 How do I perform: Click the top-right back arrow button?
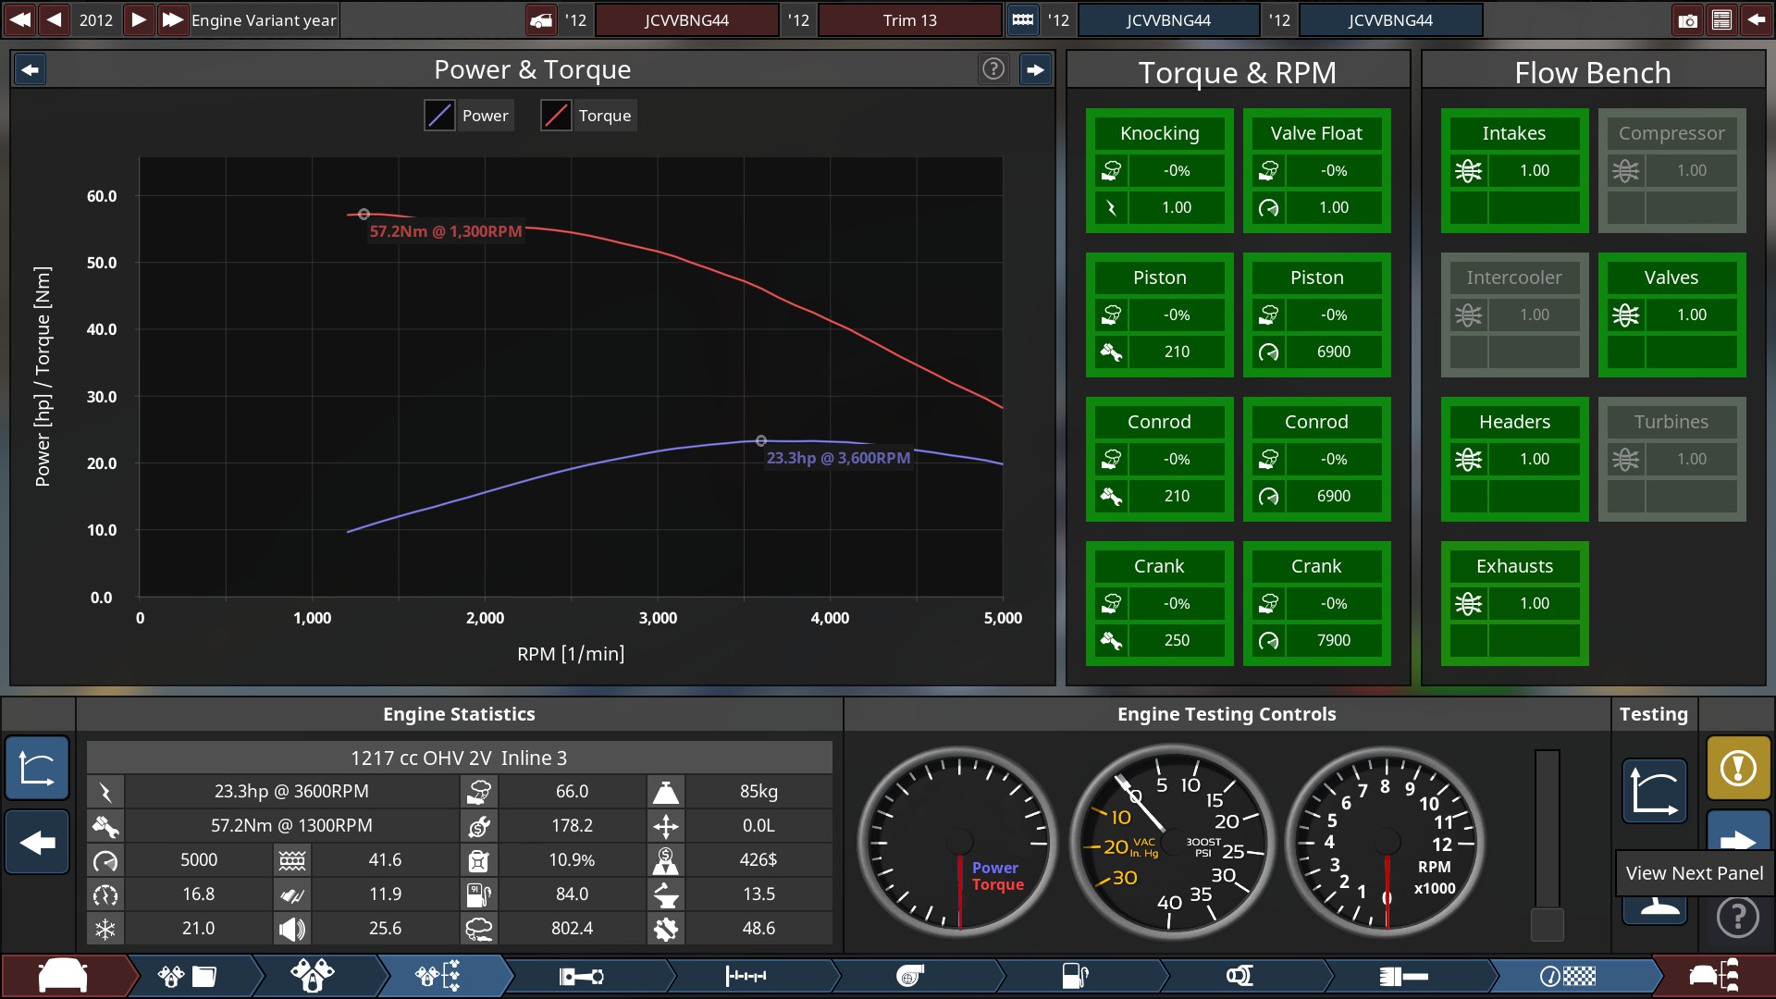click(1756, 19)
